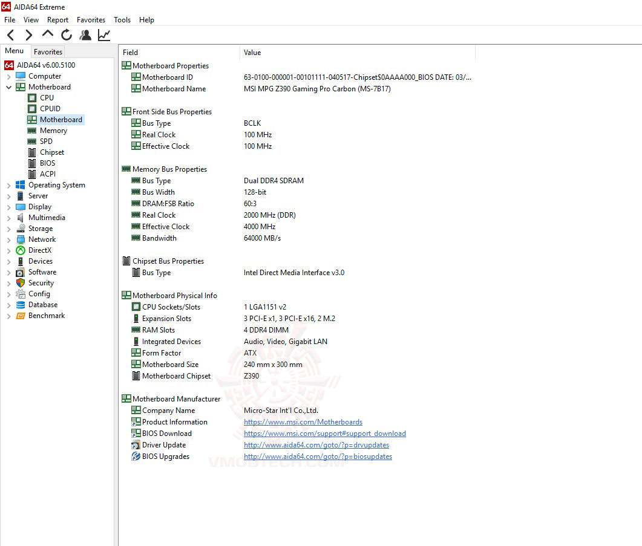Switch to the Menu panel tab

(15, 51)
